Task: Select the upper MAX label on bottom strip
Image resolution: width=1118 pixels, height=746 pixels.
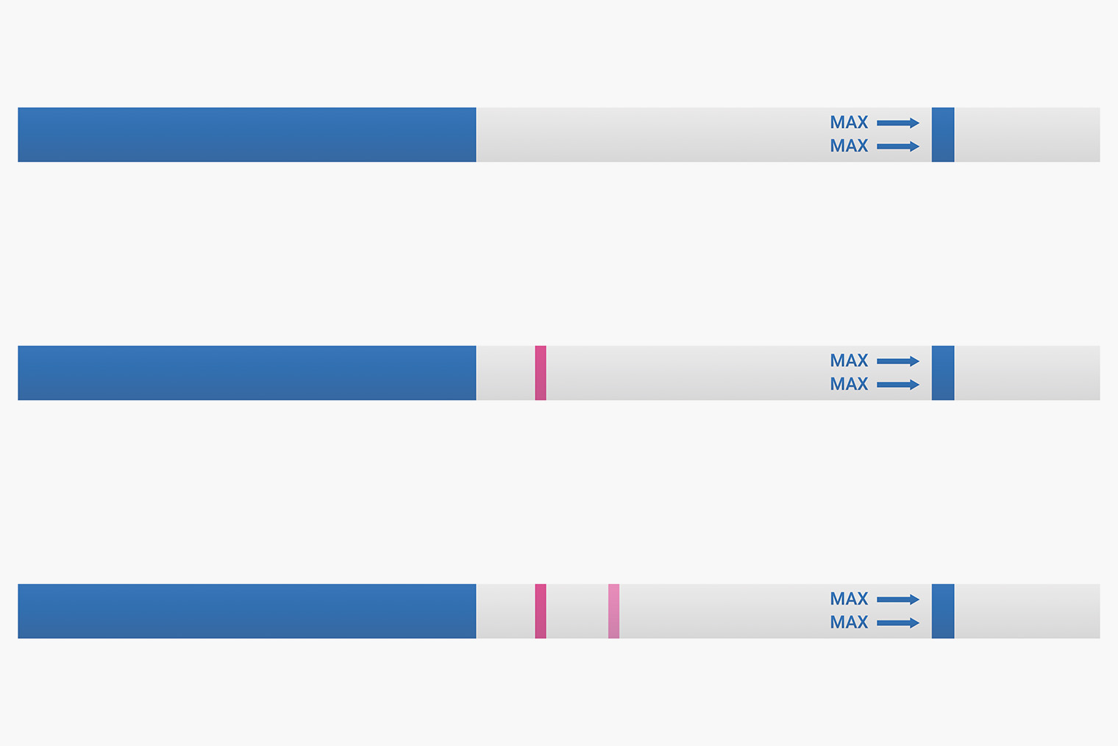Action: click(849, 599)
